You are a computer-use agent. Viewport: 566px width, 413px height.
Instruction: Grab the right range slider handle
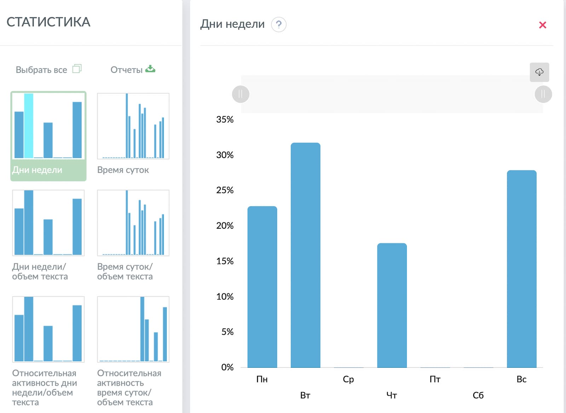tap(543, 94)
